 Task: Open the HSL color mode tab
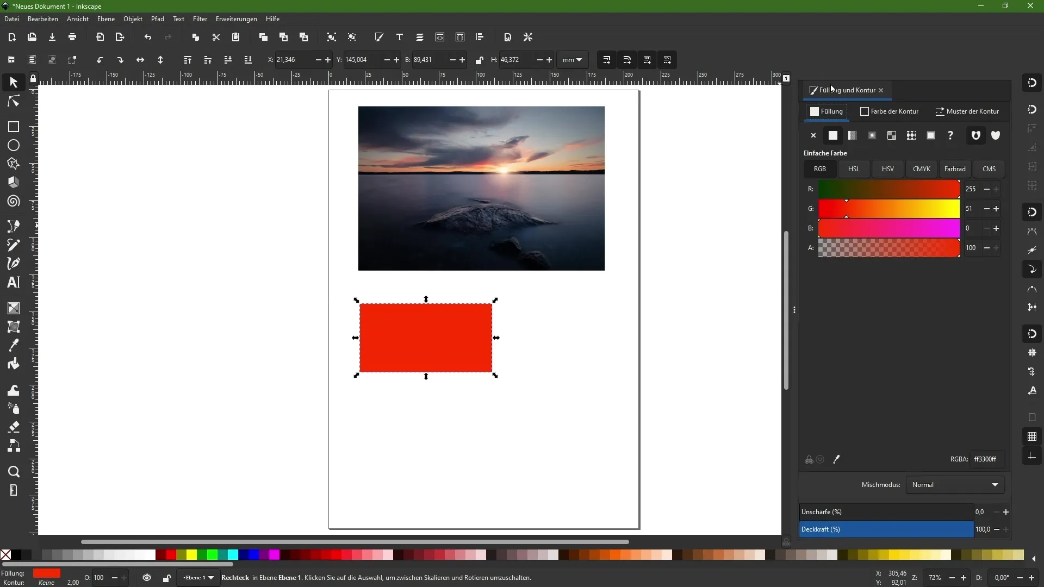click(x=855, y=168)
